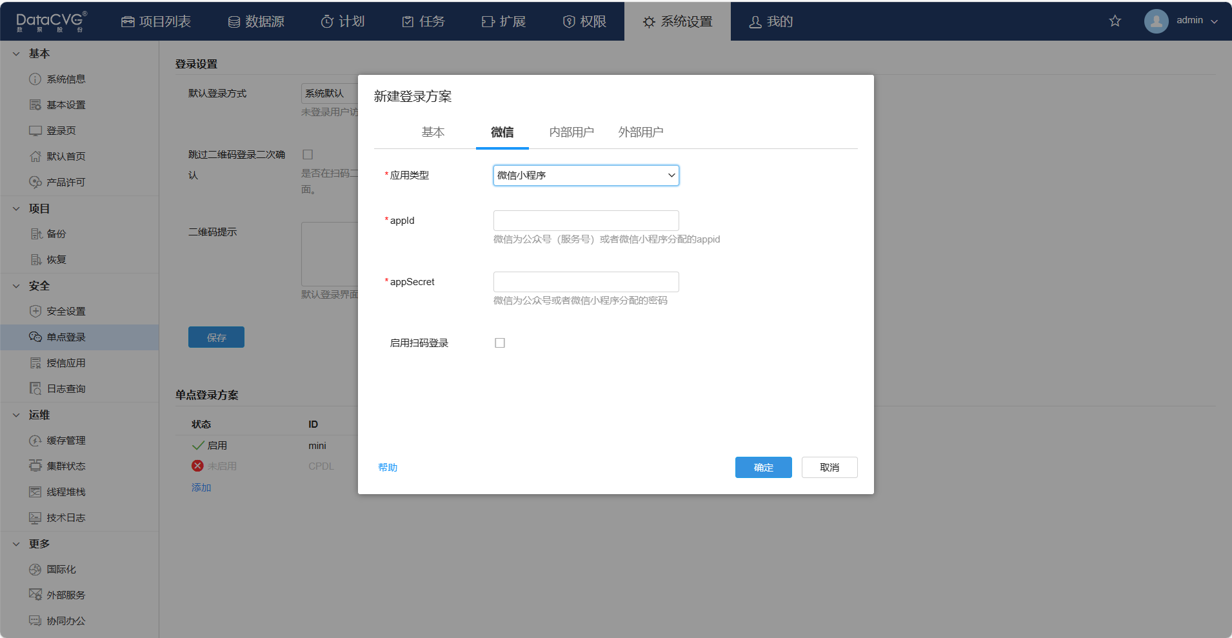The image size is (1232, 638).
Task: Click the External Services (外部服务) icon
Action: pyautogui.click(x=35, y=595)
